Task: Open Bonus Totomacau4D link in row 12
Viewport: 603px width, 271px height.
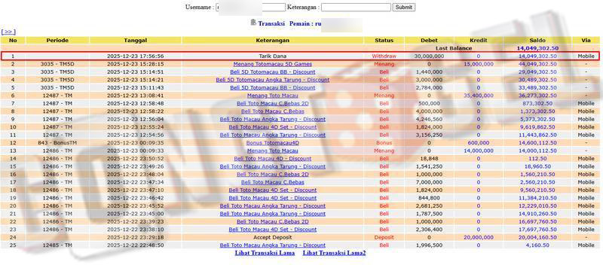Action: [x=273, y=143]
